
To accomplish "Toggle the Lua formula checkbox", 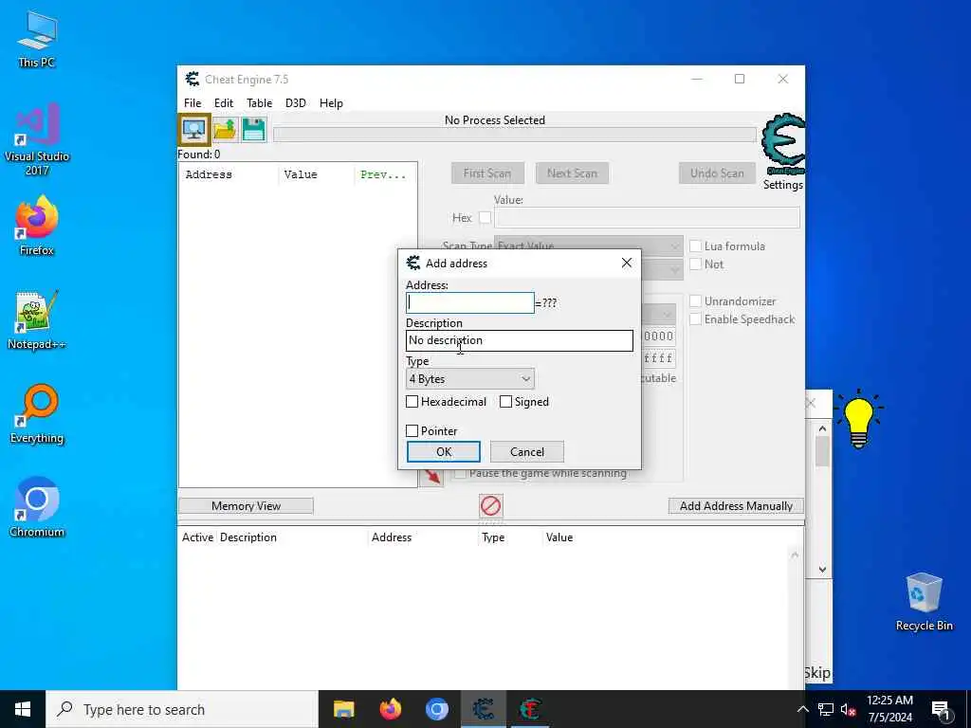I will click(x=695, y=246).
